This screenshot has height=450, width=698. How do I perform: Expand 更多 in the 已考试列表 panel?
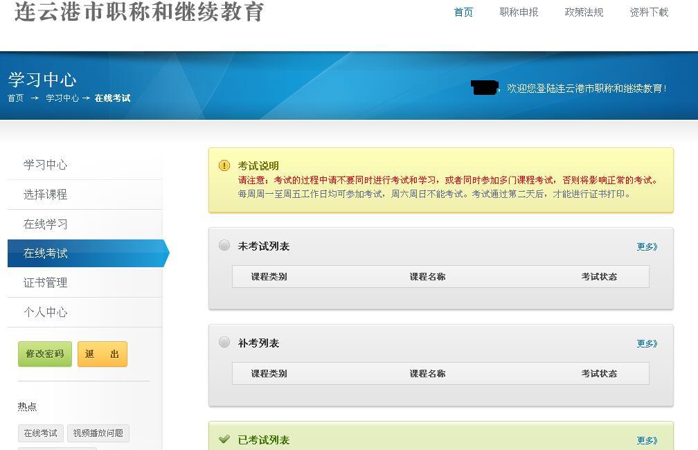pos(647,440)
